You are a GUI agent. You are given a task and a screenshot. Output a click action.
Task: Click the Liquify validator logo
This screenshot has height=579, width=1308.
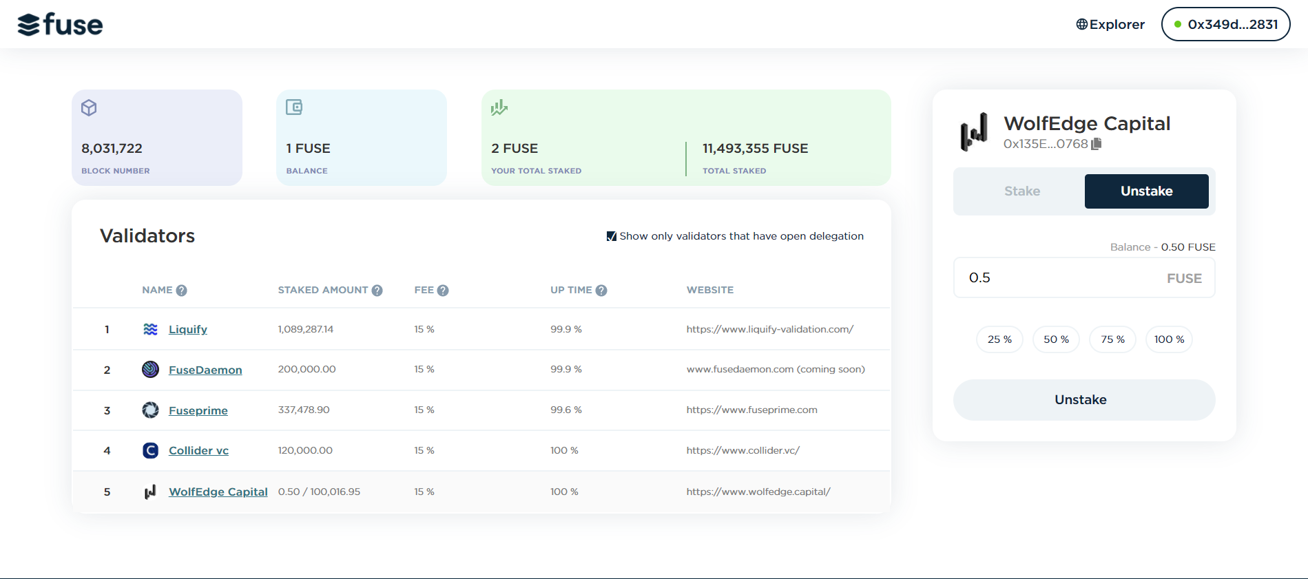pos(150,329)
